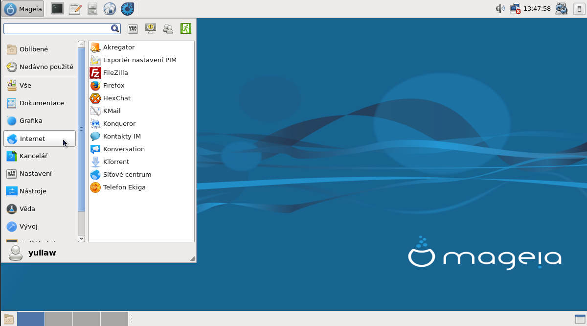Launch KMail email client
This screenshot has width=587, height=326.
click(x=141, y=111)
